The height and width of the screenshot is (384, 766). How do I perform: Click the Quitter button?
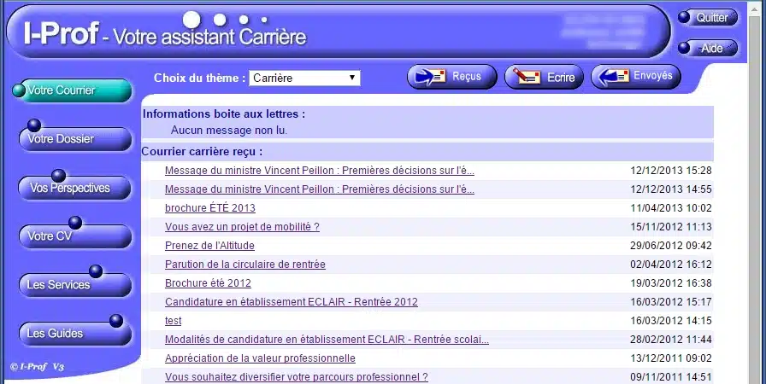pos(708,18)
